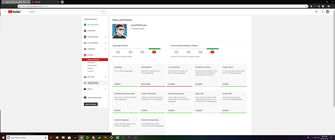
Task: Open the YouTube account avatar menu
Action: coord(328,12)
